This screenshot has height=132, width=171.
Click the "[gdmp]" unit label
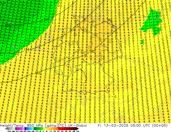(x=52, y=126)
